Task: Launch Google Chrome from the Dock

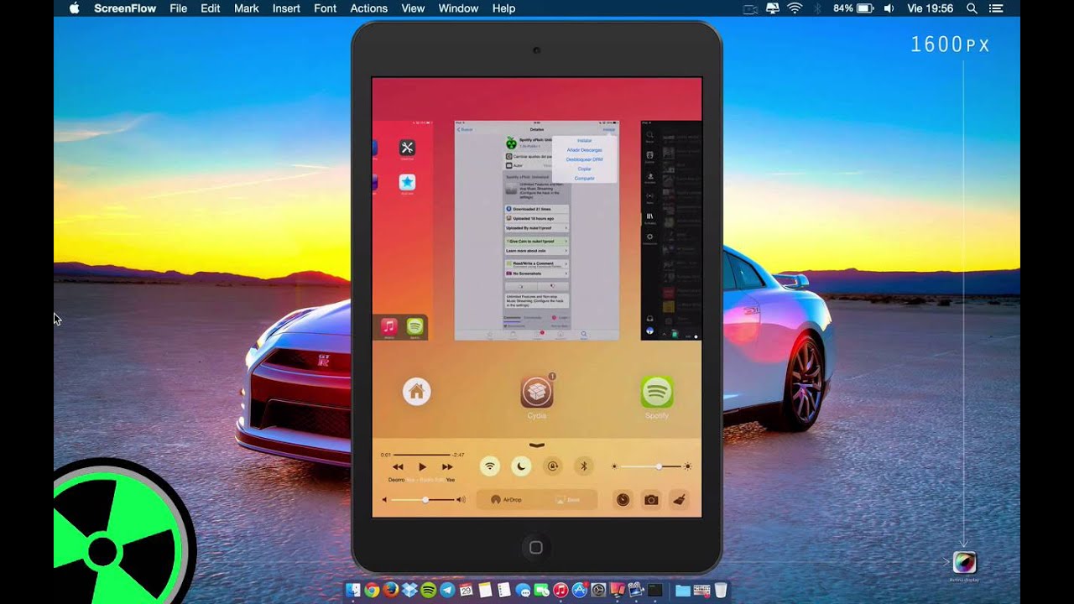Action: (372, 590)
